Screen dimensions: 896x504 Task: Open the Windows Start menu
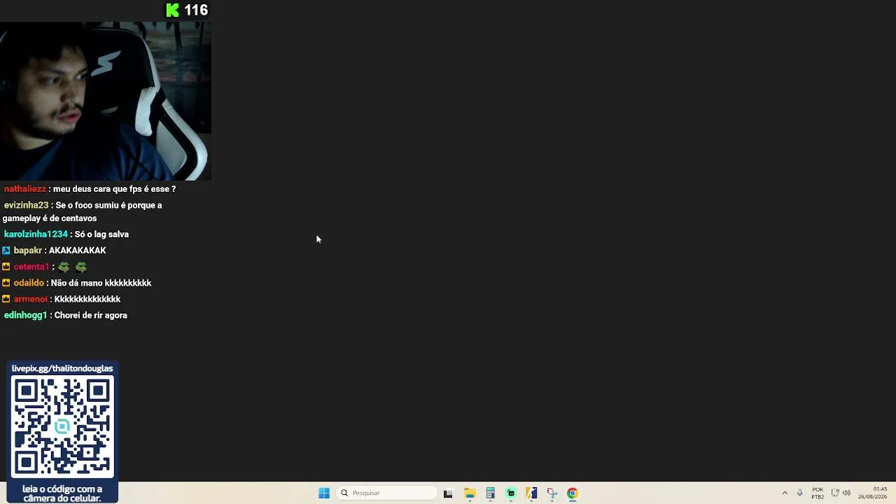click(x=324, y=493)
